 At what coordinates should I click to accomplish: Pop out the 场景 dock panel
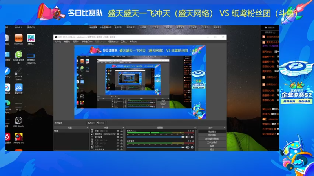point(88,128)
